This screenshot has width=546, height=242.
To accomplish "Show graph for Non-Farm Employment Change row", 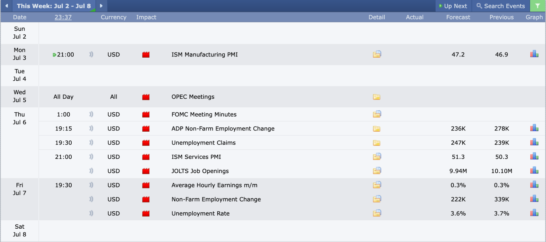I will [x=534, y=199].
